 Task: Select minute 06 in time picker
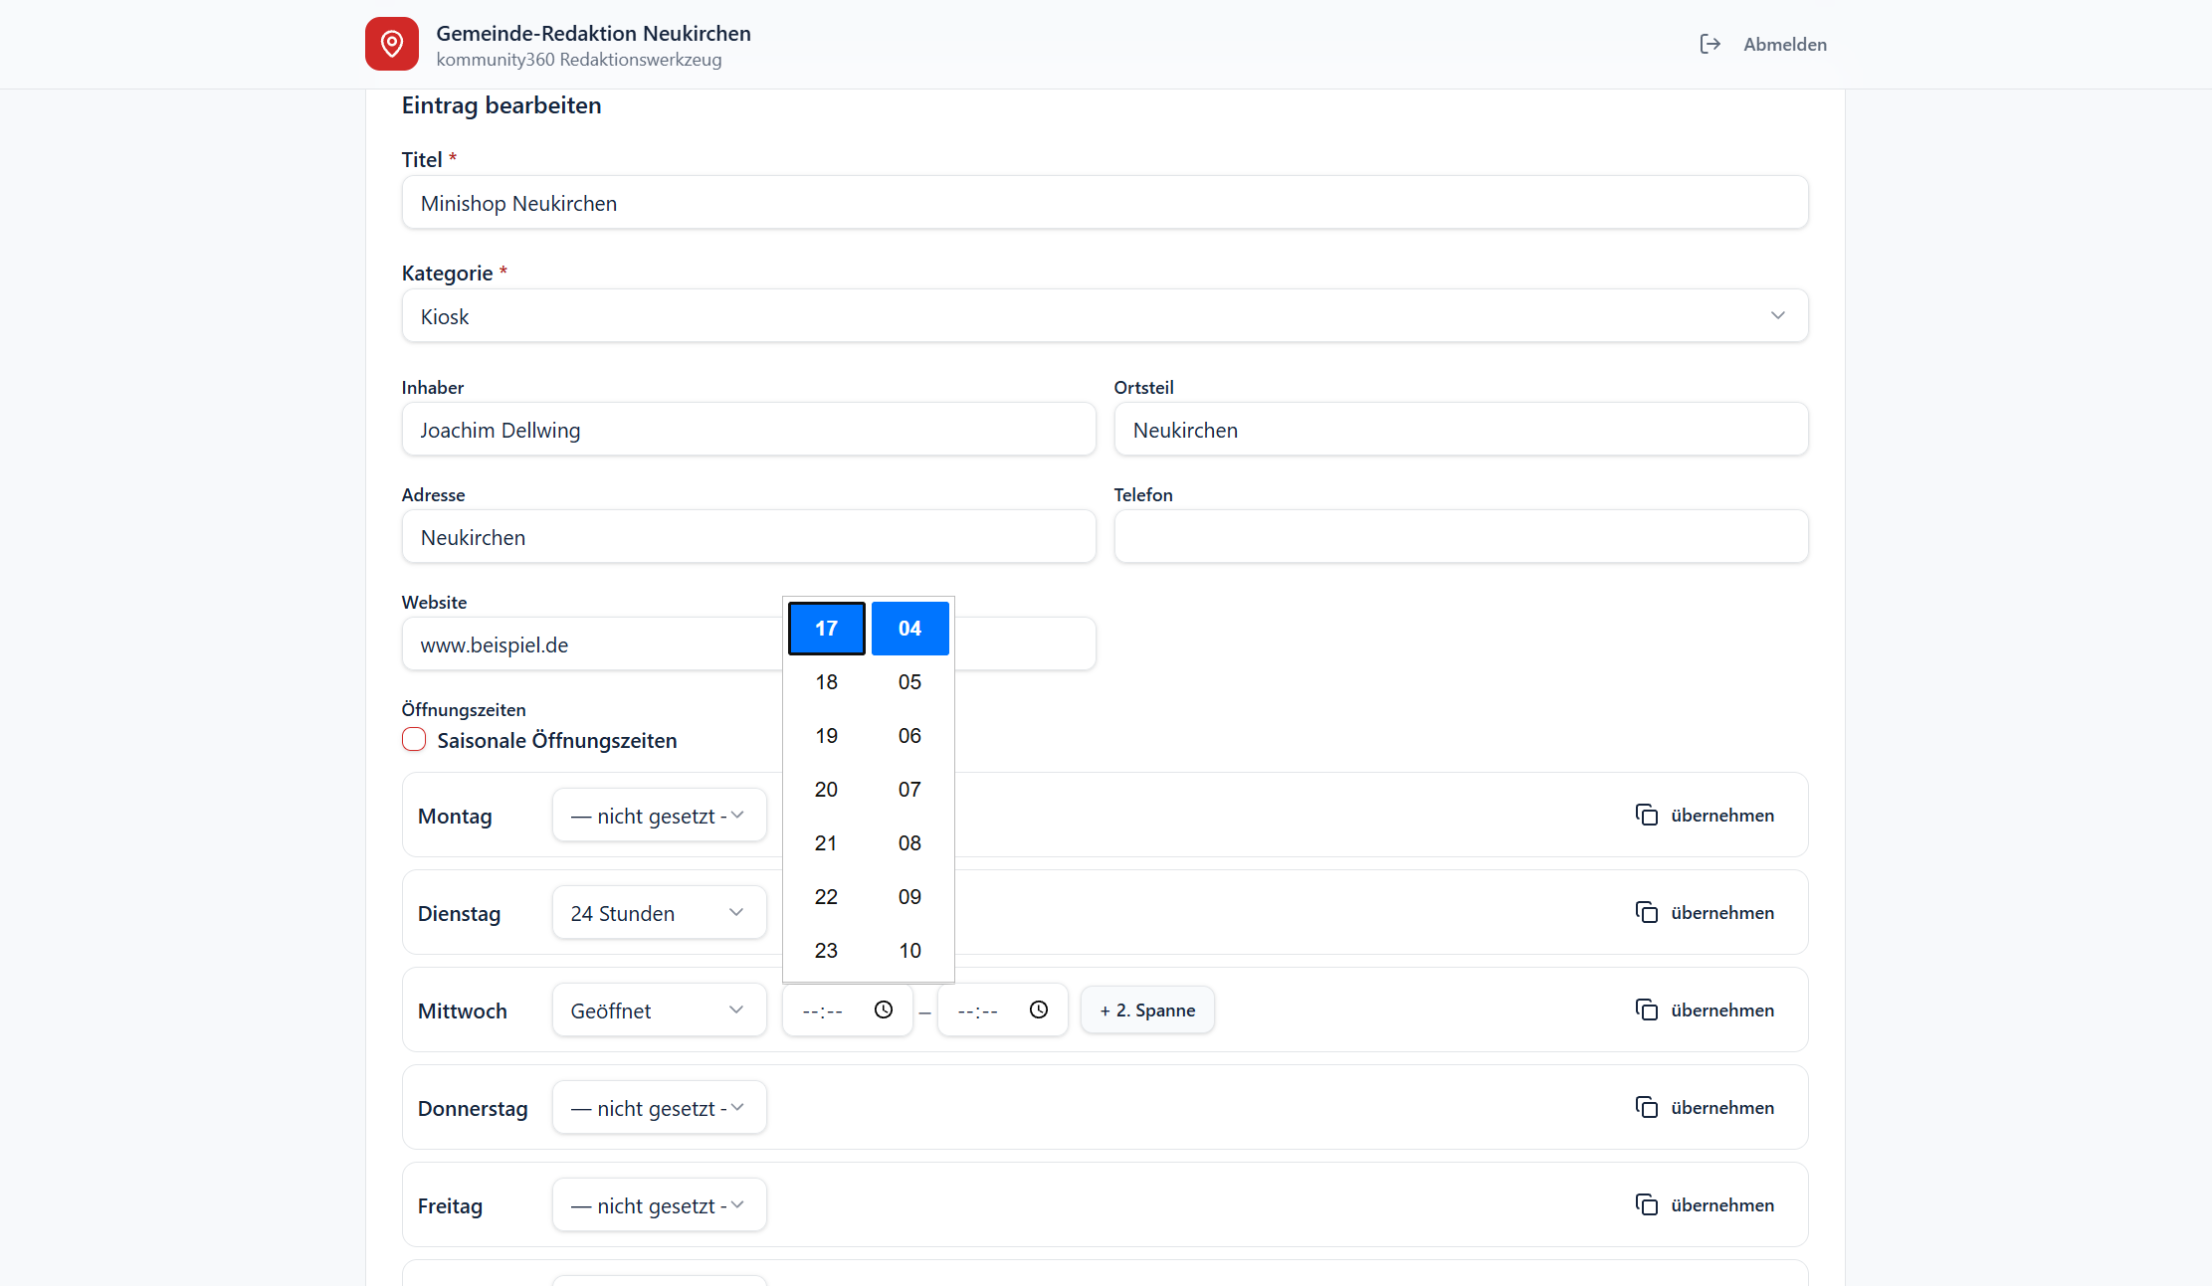pos(909,736)
